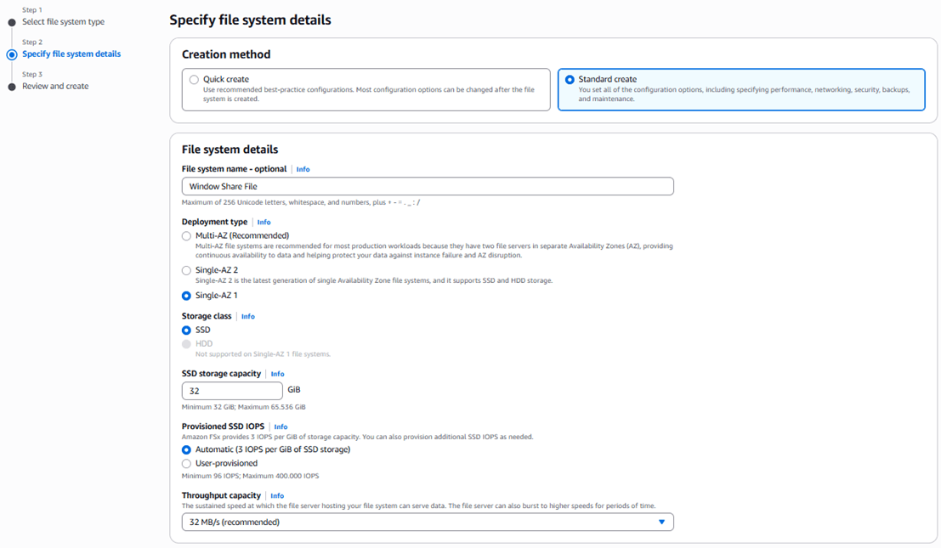Screen dimensions: 941x548
Task: Click the dropdown arrow for throughput capacity
Action: pos(661,522)
